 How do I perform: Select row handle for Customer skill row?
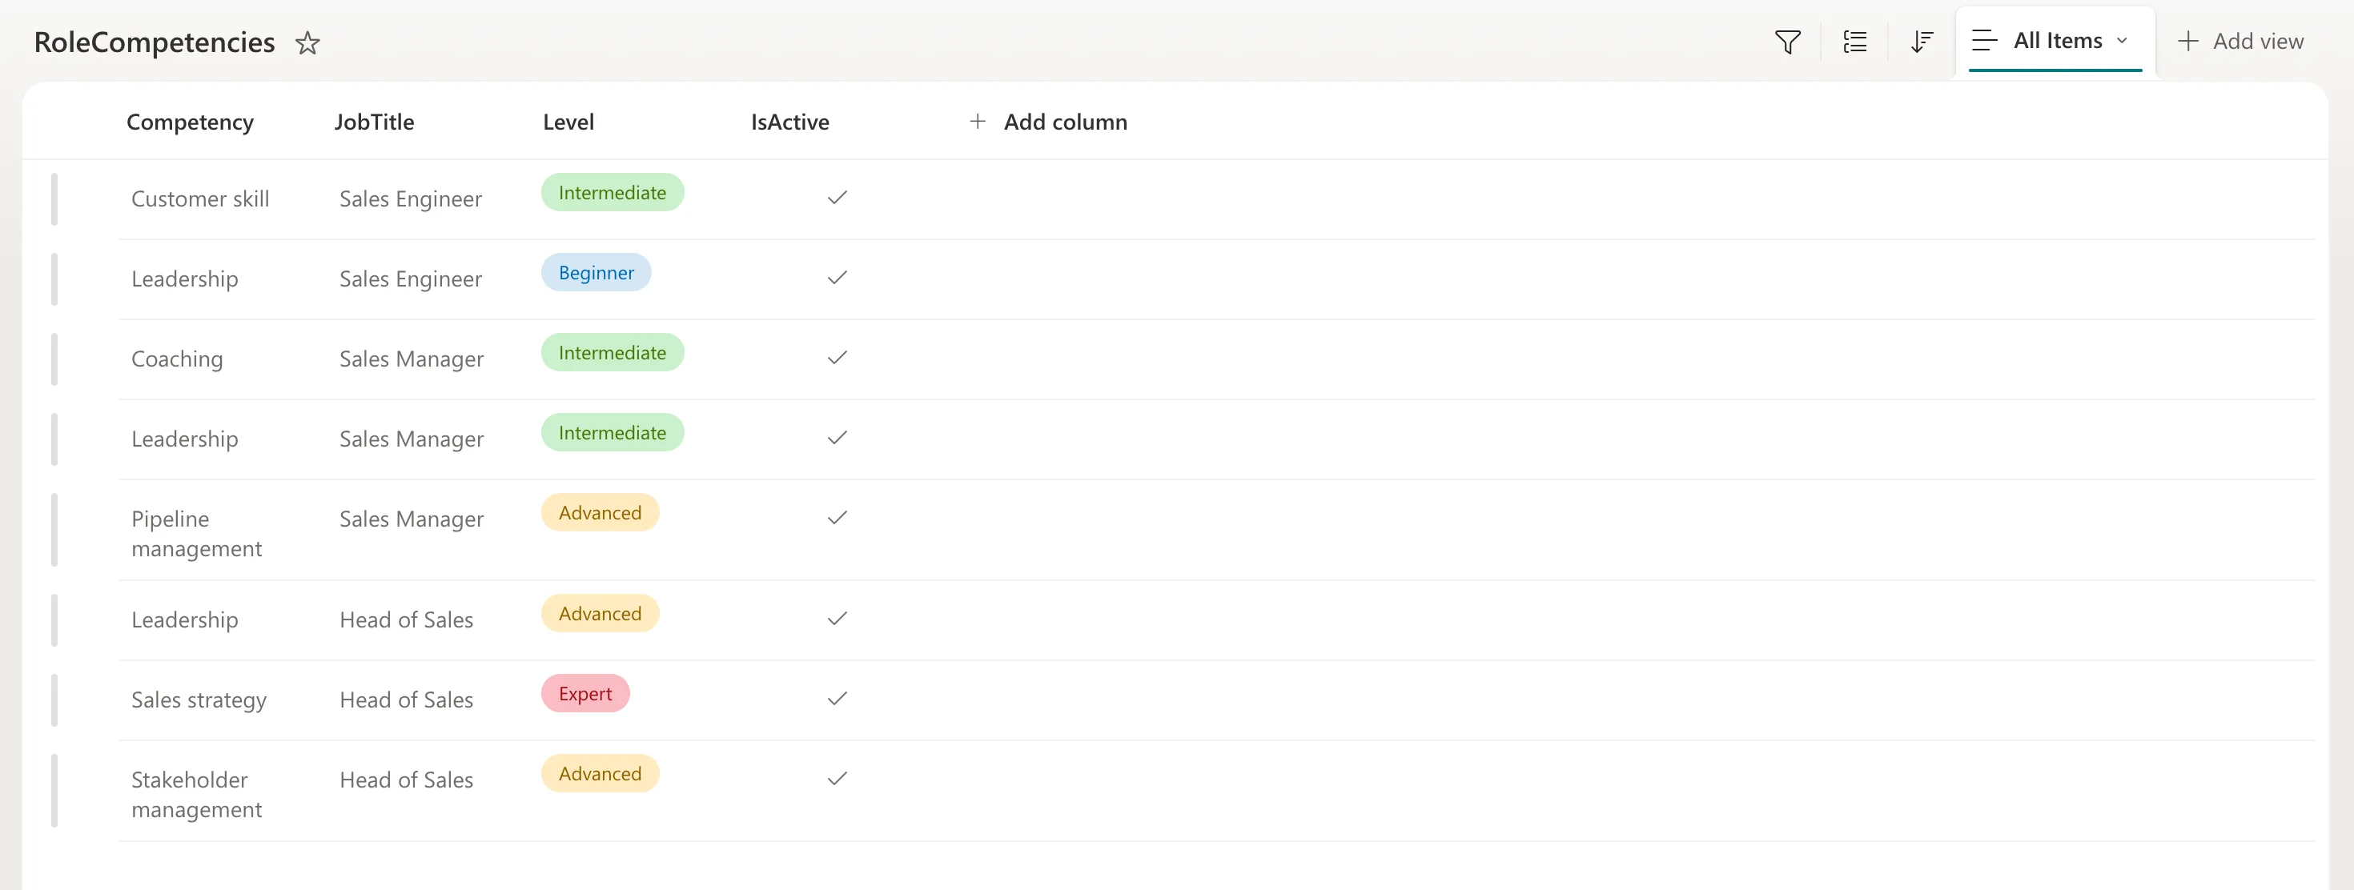coord(54,199)
